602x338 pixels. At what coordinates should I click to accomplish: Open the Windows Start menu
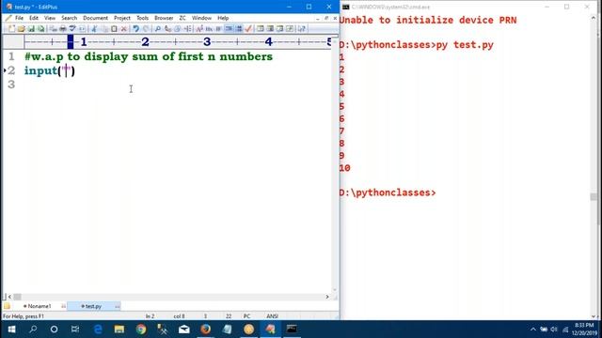11,330
